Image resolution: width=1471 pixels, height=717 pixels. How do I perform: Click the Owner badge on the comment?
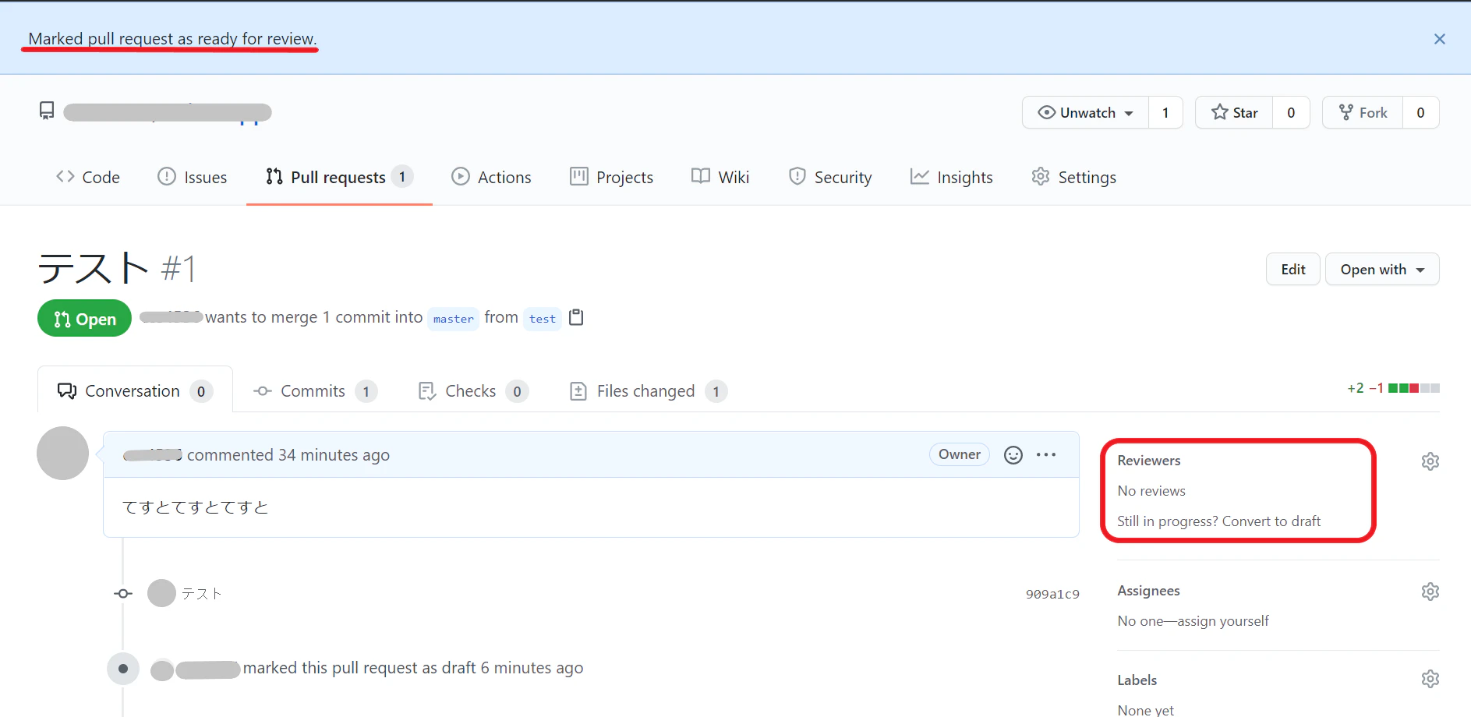click(959, 454)
